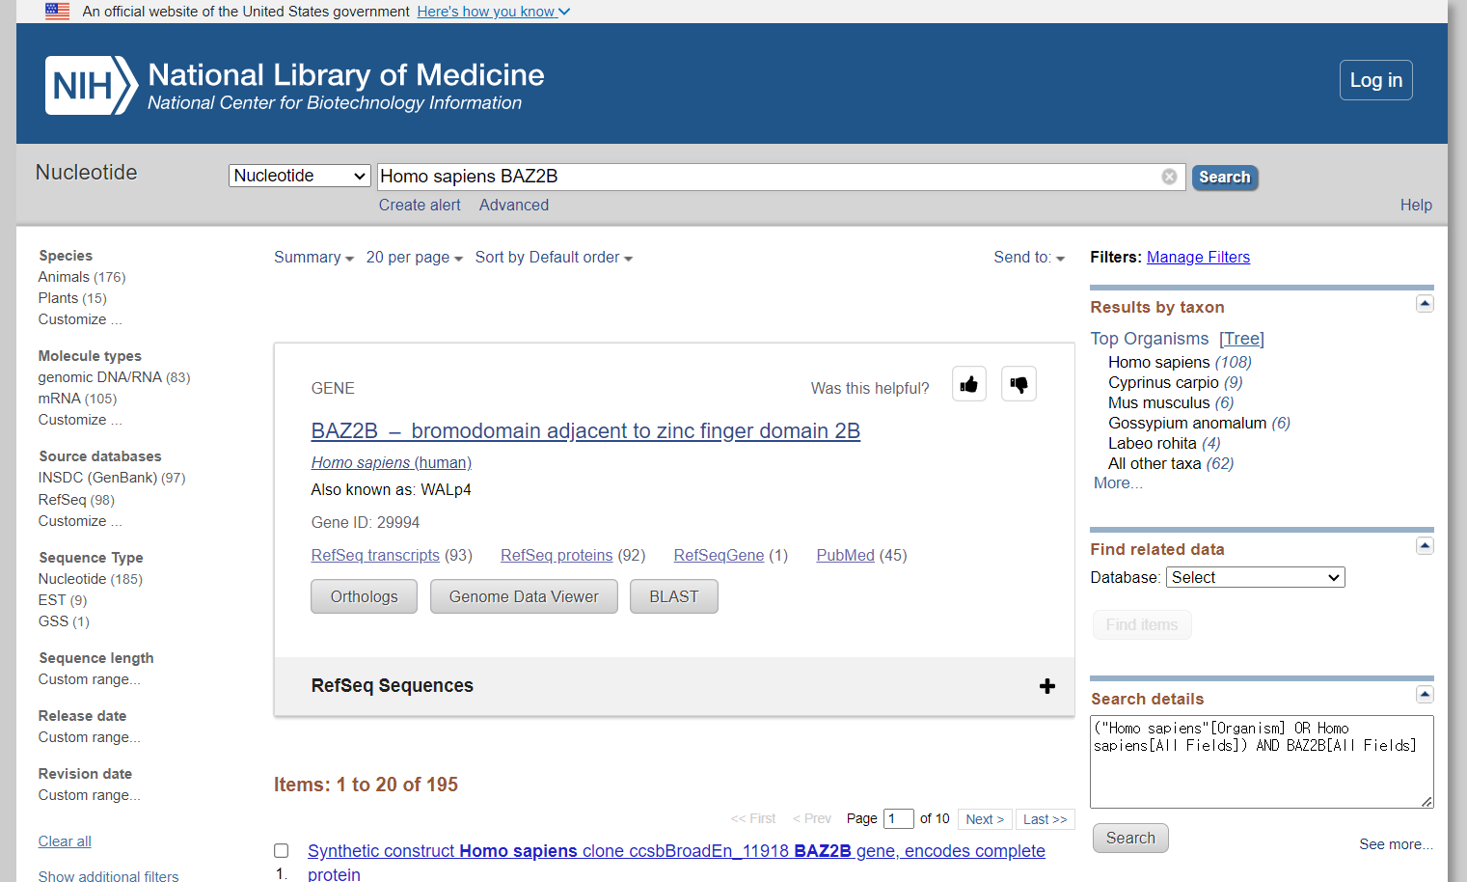Set Sequence length Custom range
This screenshot has height=882, width=1467.
click(89, 679)
